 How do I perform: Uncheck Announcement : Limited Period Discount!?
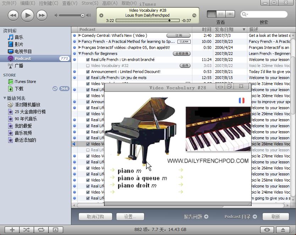(x=88, y=72)
